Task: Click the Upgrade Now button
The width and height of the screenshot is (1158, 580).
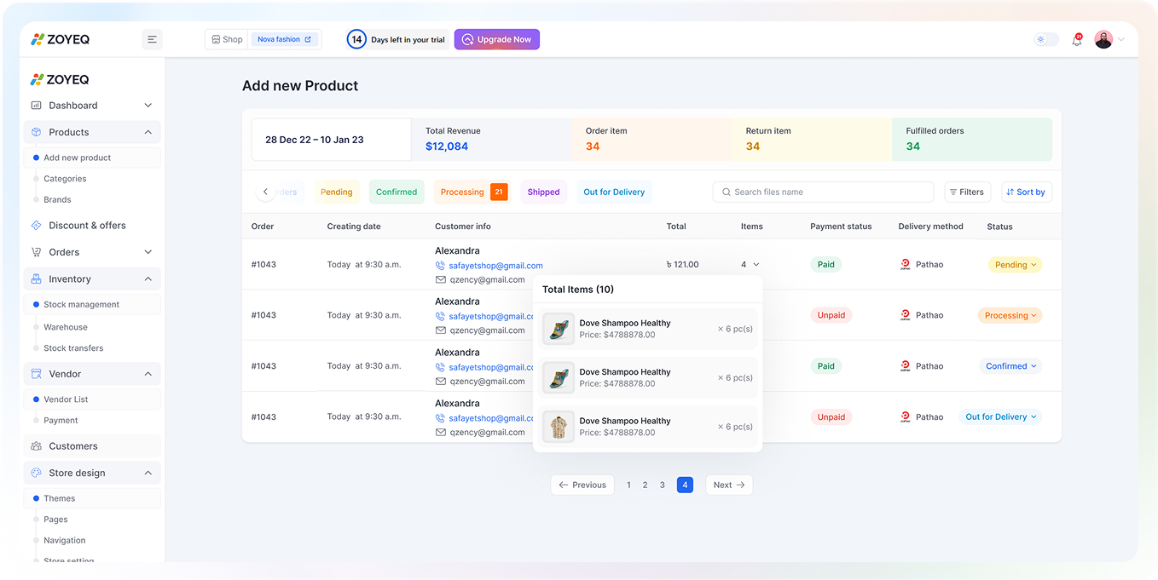Action: coord(496,40)
